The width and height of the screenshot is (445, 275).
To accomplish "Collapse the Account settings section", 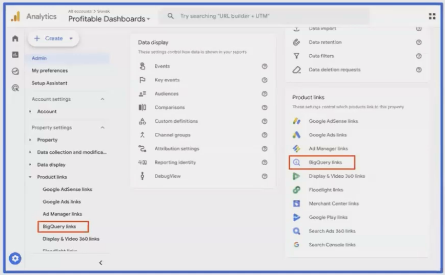I will pos(103,99).
